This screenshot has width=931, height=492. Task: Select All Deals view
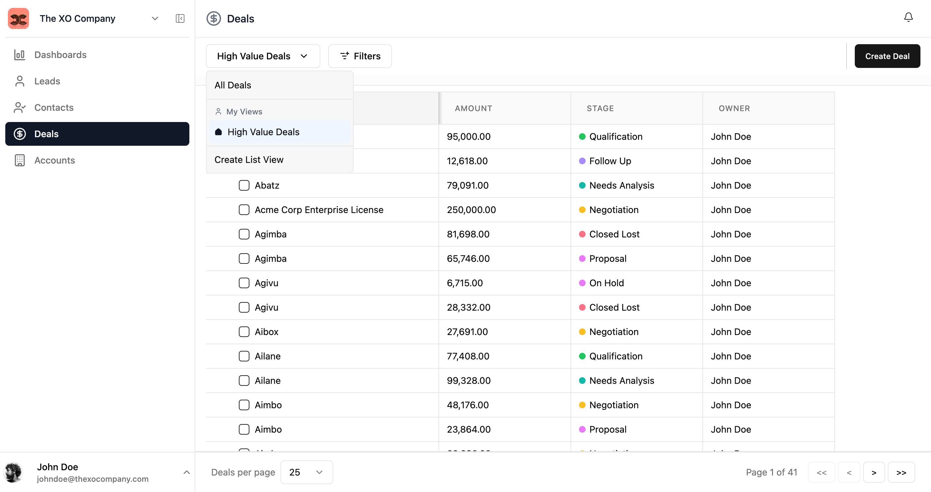click(x=279, y=85)
